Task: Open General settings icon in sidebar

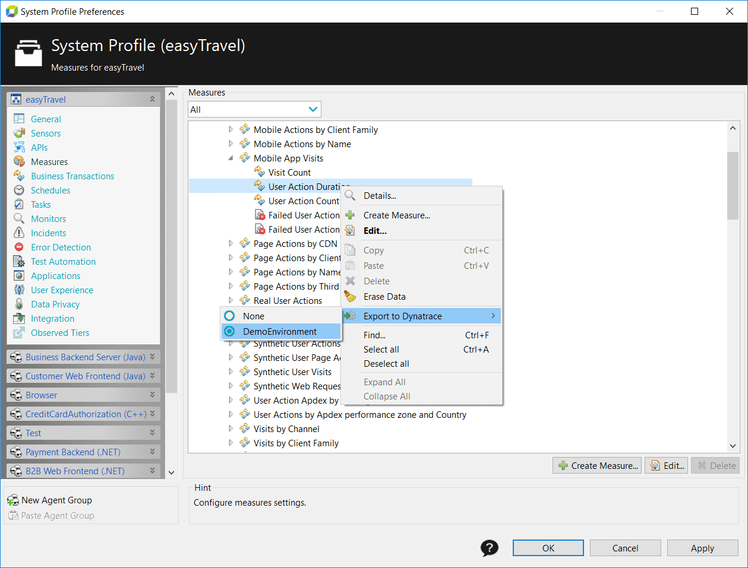Action: 19,119
